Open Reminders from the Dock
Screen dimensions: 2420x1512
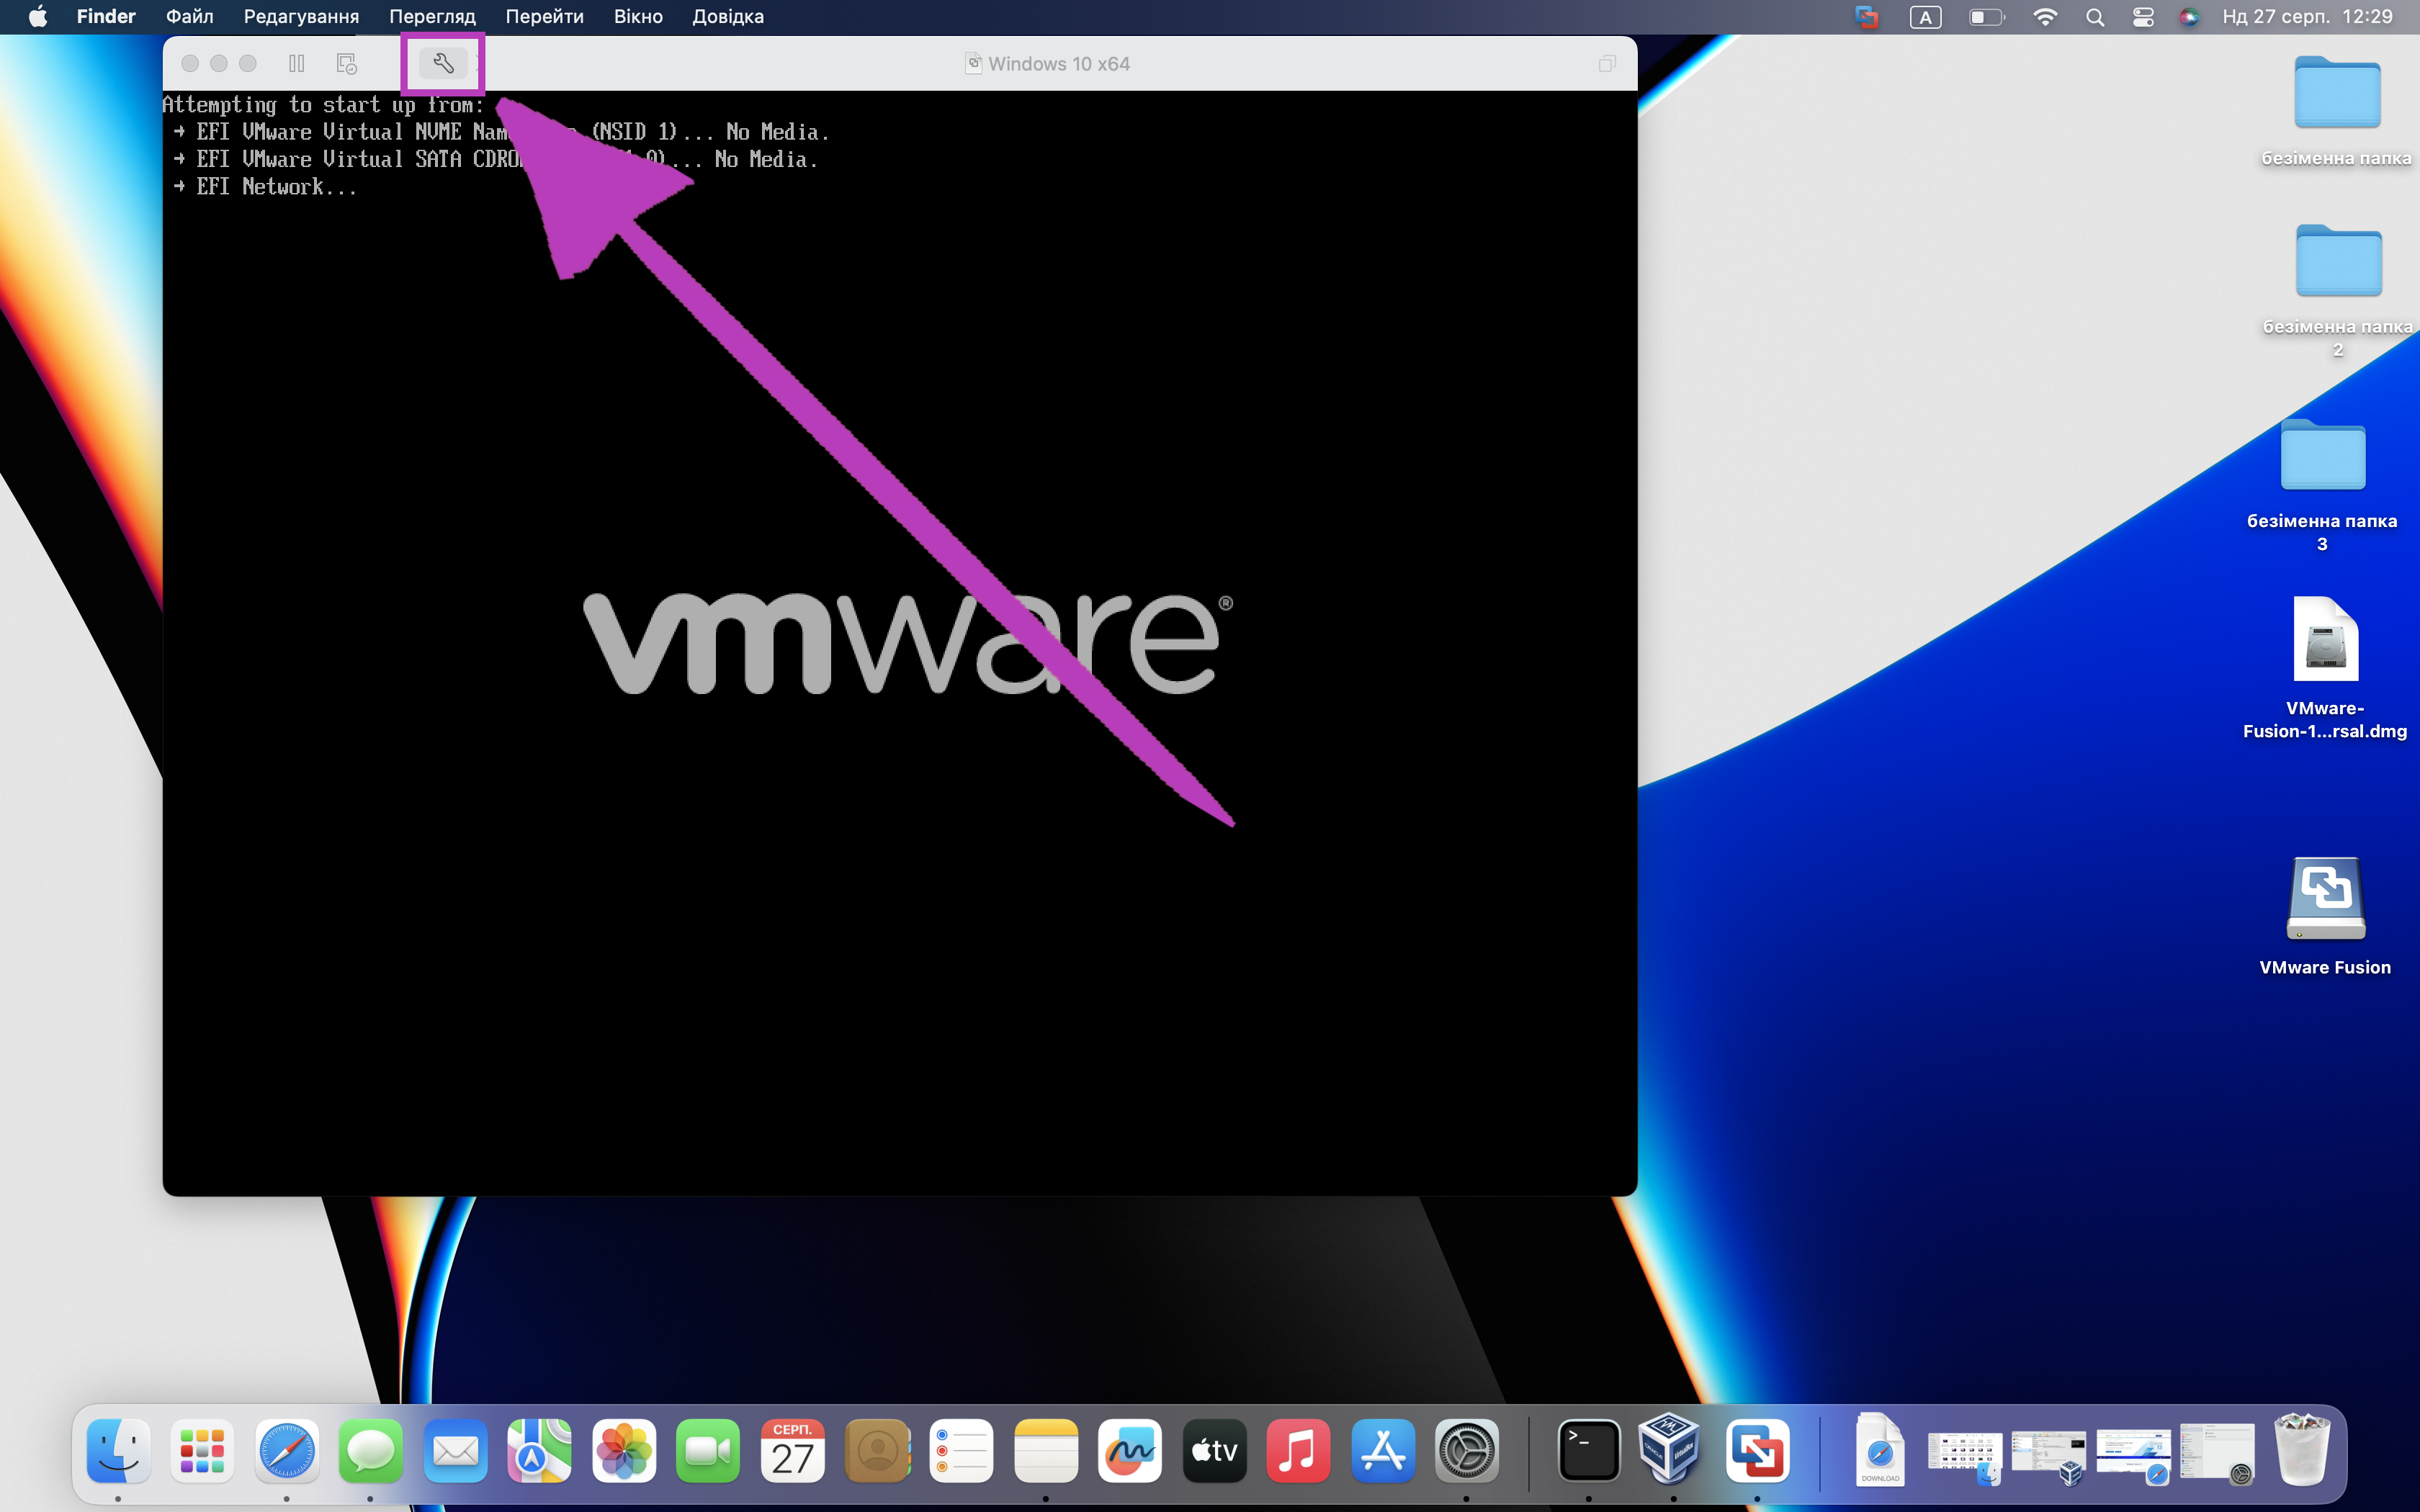tap(961, 1450)
